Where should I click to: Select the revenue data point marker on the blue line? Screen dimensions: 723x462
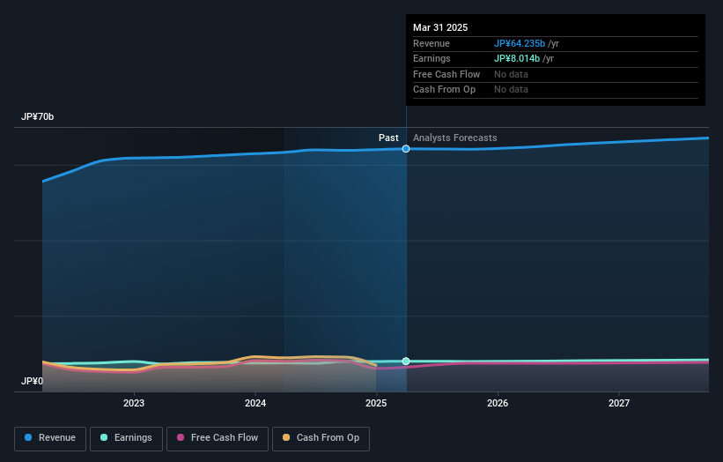point(406,149)
